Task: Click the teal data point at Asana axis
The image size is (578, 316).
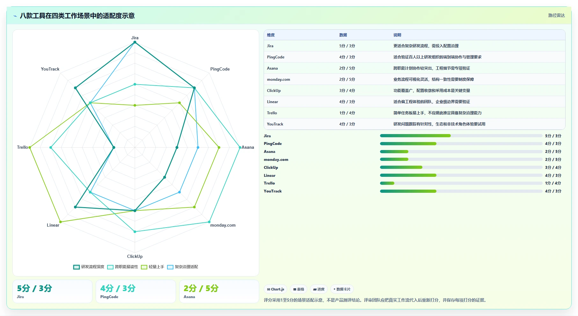Action: pyautogui.click(x=240, y=147)
